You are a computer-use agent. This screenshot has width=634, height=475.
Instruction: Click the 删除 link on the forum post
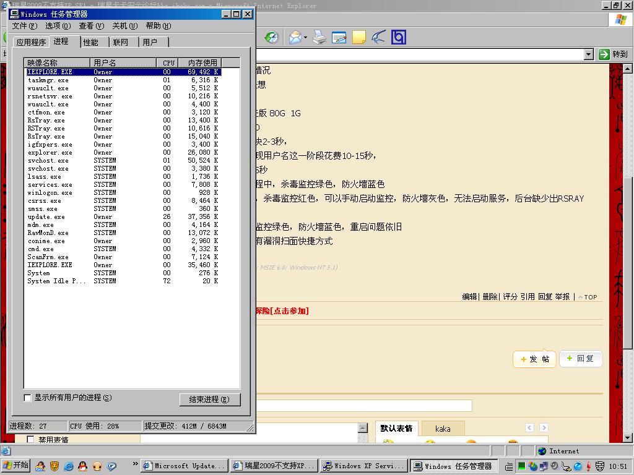[x=490, y=297]
